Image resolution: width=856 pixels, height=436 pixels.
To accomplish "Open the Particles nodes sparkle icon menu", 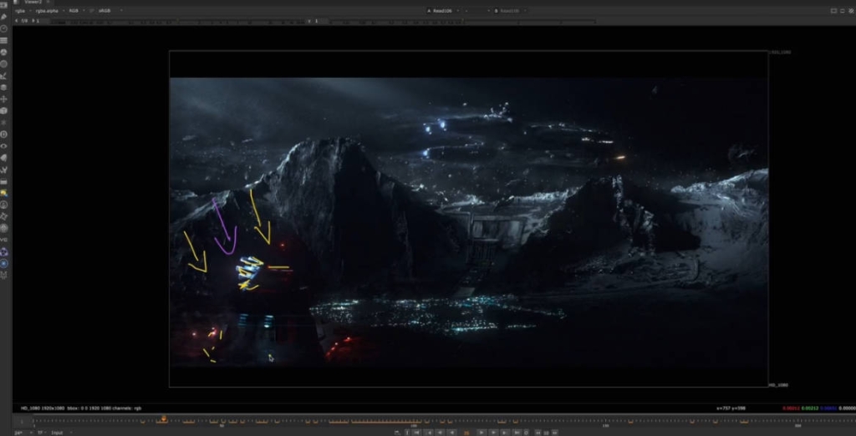I will click(x=4, y=122).
